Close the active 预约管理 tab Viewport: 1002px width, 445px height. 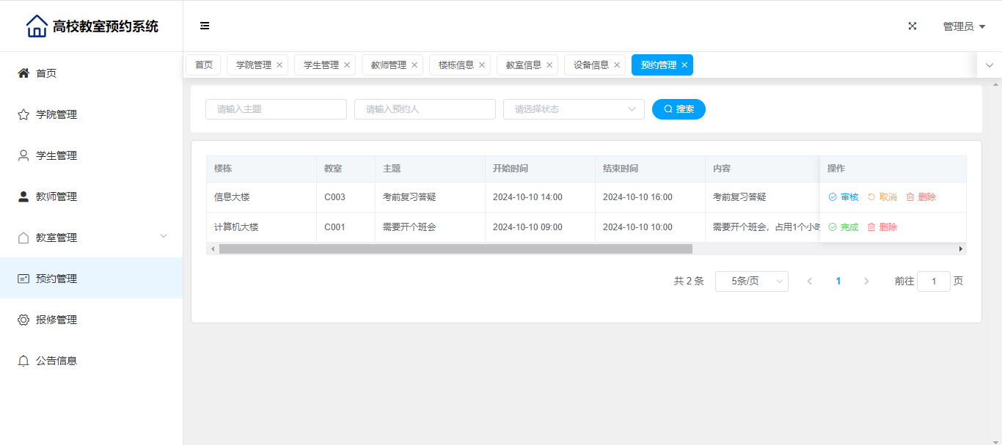684,65
